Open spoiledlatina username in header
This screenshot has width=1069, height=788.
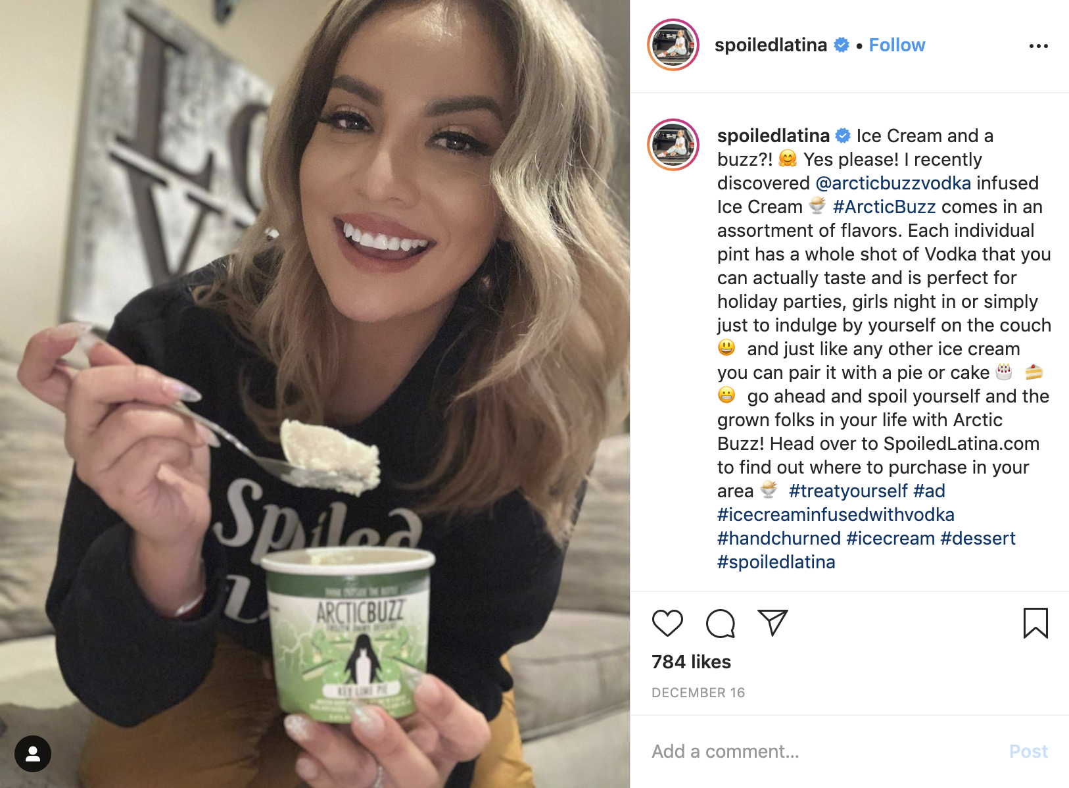pyautogui.click(x=771, y=45)
